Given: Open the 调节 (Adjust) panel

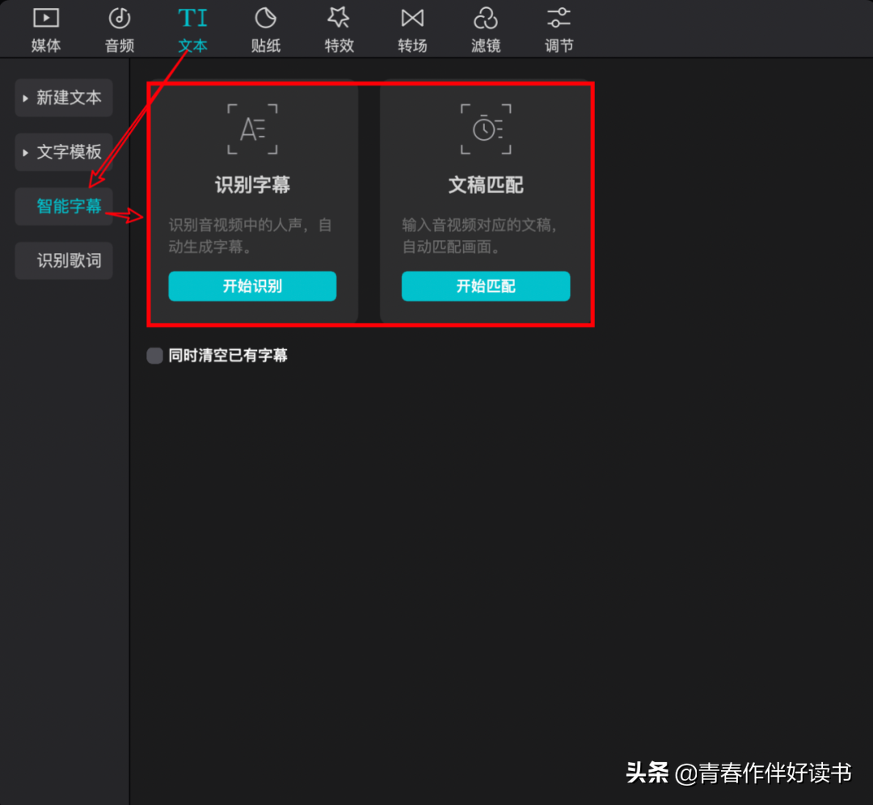Looking at the screenshot, I should 559,28.
